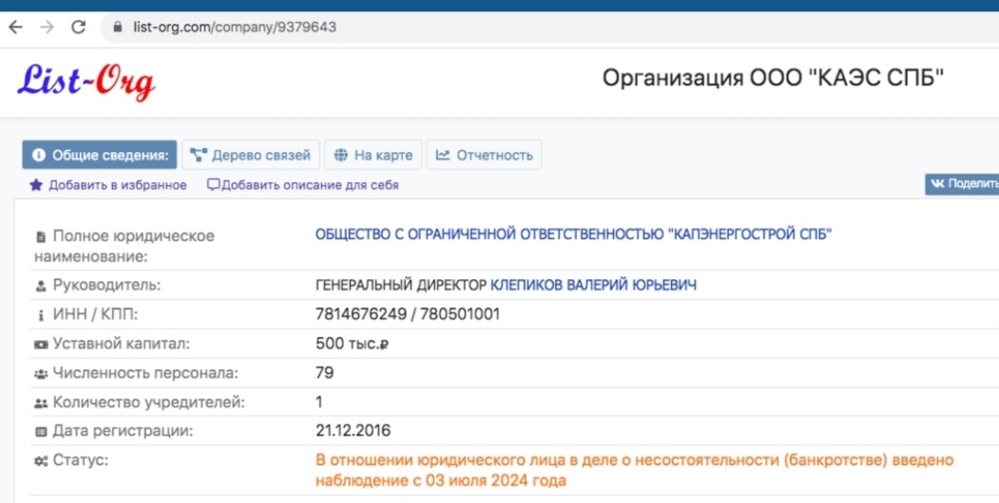Open the Отчетность tab
The image size is (999, 503).
click(485, 156)
